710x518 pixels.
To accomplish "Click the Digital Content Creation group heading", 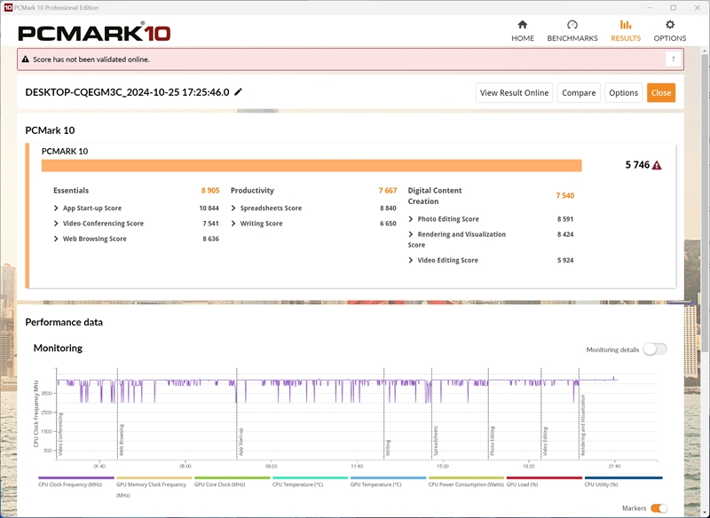I will tap(435, 196).
